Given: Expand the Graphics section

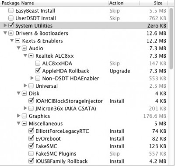Looking at the screenshot, I should point(19,116).
